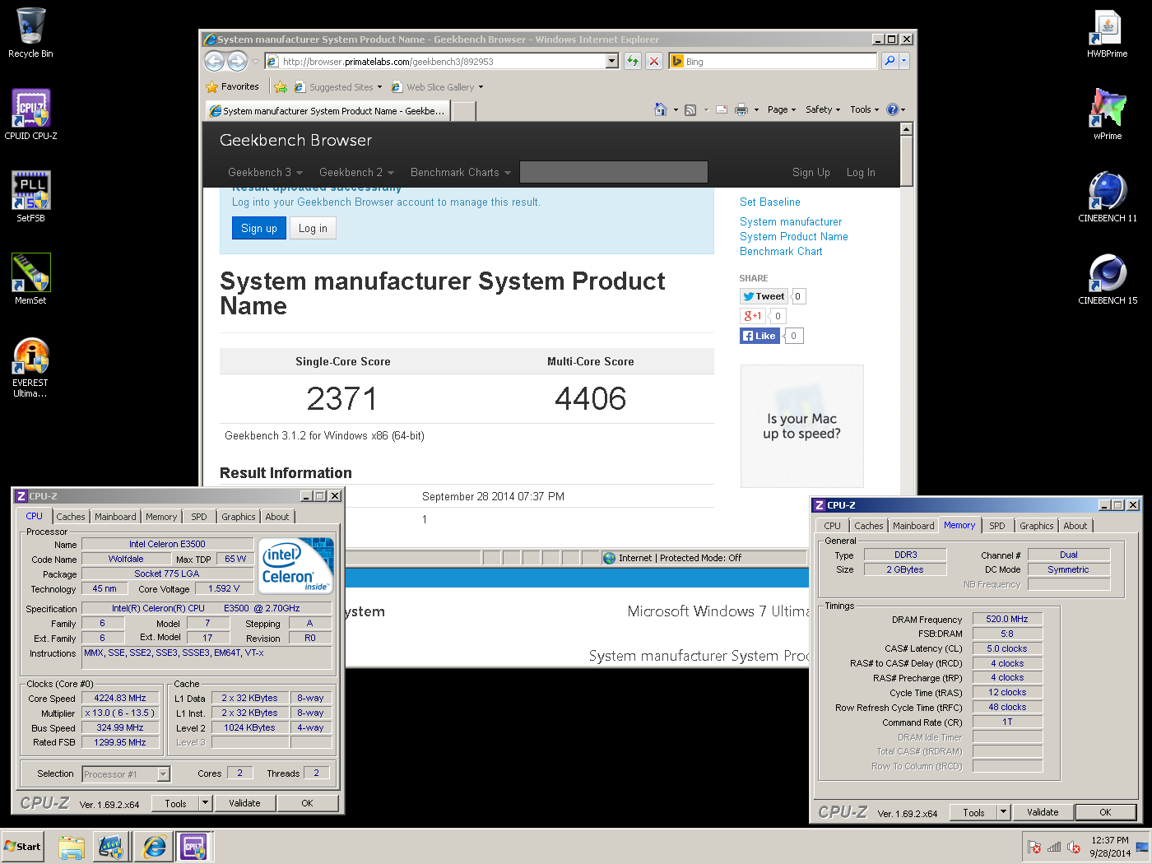Open Graphics tab in CPU-Z Memory window
Image resolution: width=1152 pixels, height=864 pixels.
pyautogui.click(x=1037, y=526)
